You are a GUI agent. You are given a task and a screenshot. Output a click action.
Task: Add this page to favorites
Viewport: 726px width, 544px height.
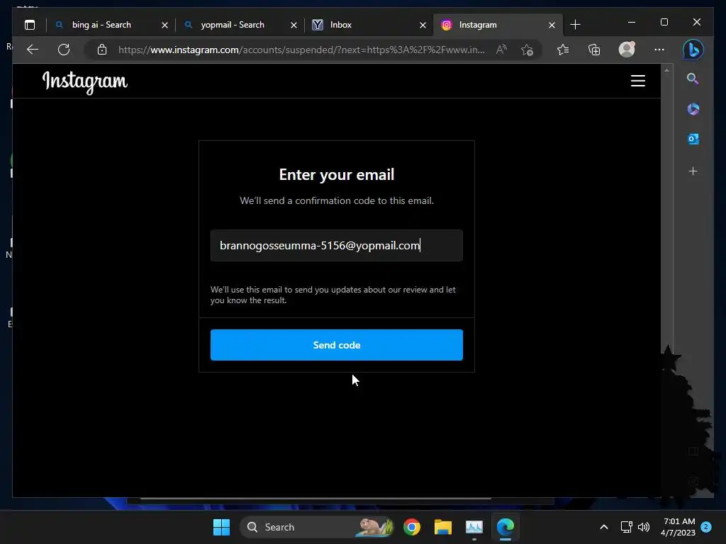(x=527, y=50)
